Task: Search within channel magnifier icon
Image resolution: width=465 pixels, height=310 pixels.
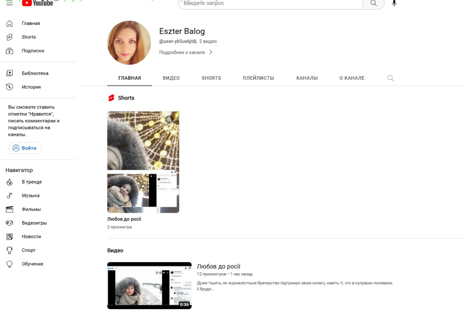Action: (390, 78)
